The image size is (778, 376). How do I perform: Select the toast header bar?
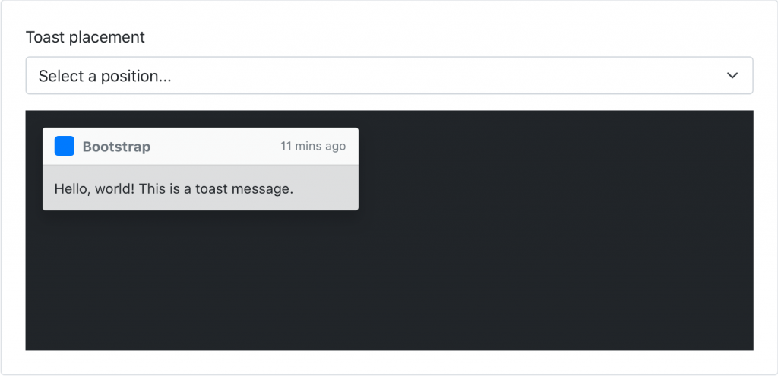click(x=201, y=147)
